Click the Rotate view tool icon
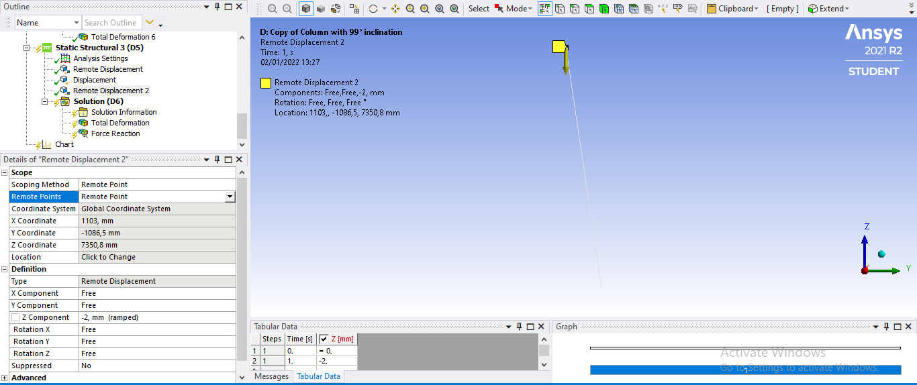 click(x=373, y=9)
